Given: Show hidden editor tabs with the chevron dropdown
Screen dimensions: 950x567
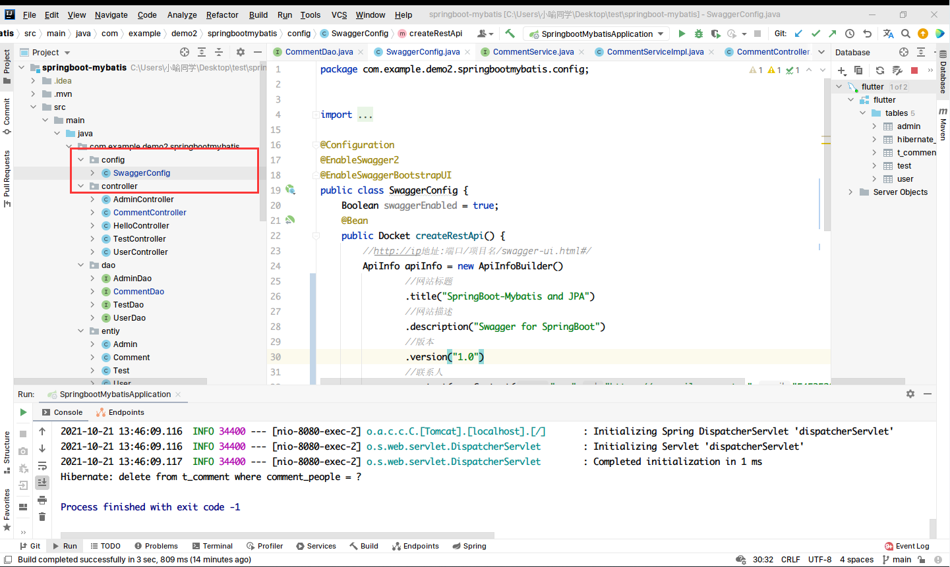Looking at the screenshot, I should pyautogui.click(x=821, y=52).
